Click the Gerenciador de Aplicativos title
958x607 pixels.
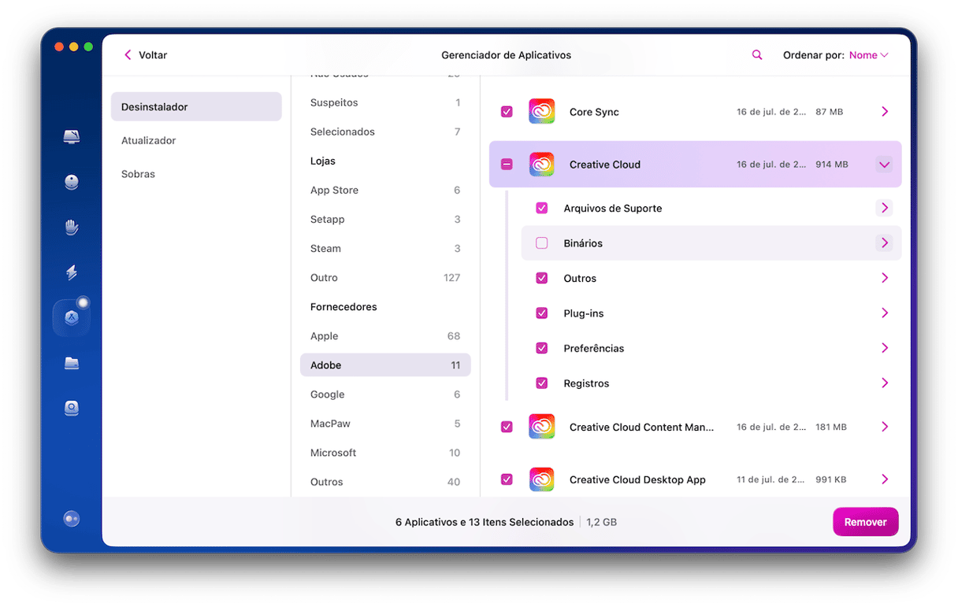pyautogui.click(x=506, y=55)
